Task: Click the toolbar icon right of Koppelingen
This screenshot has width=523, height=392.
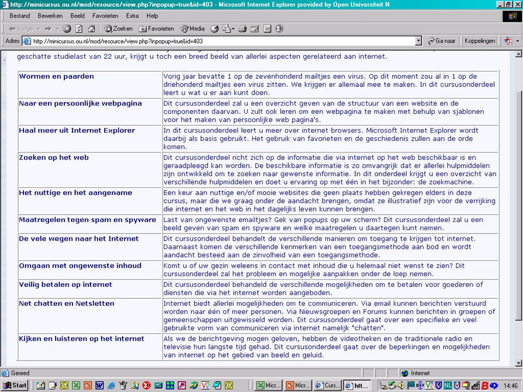Action: [508, 41]
